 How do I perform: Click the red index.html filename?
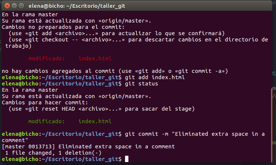95,58
